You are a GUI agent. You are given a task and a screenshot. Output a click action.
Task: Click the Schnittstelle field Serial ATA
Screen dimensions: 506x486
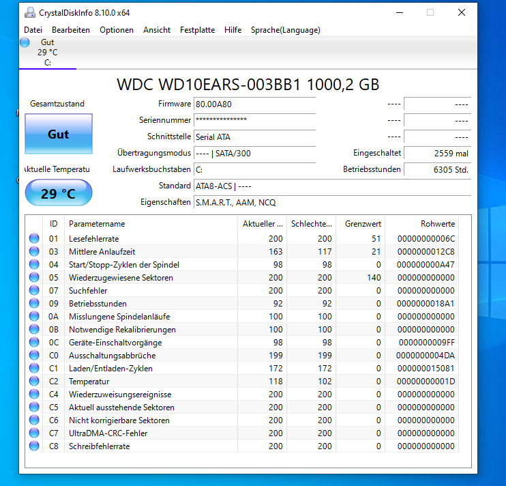coord(254,137)
